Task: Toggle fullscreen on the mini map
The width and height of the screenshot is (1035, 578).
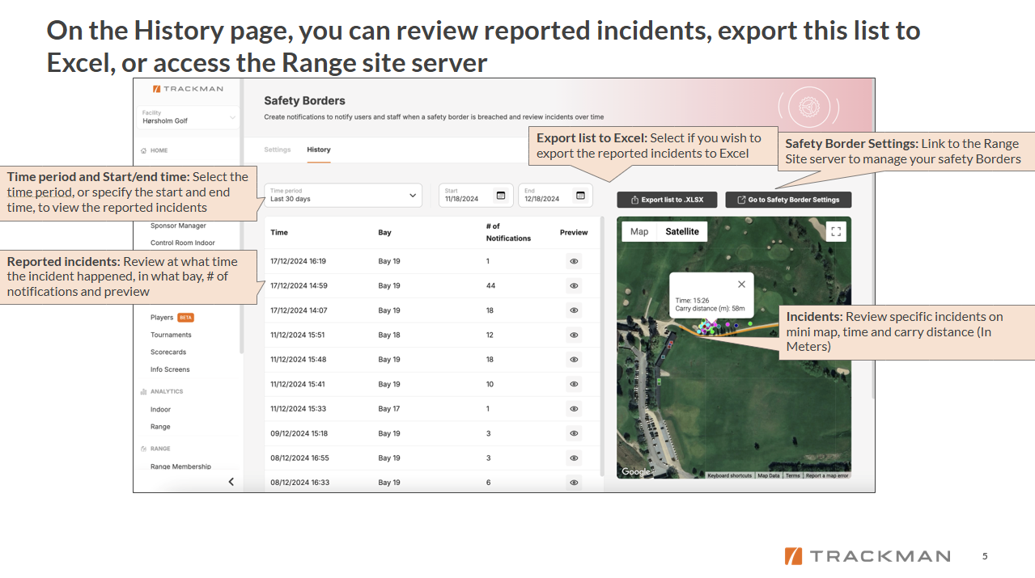Action: coord(836,231)
